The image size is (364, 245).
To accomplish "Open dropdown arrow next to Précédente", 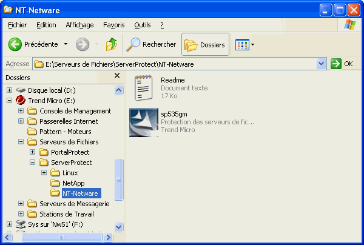I will (x=66, y=44).
